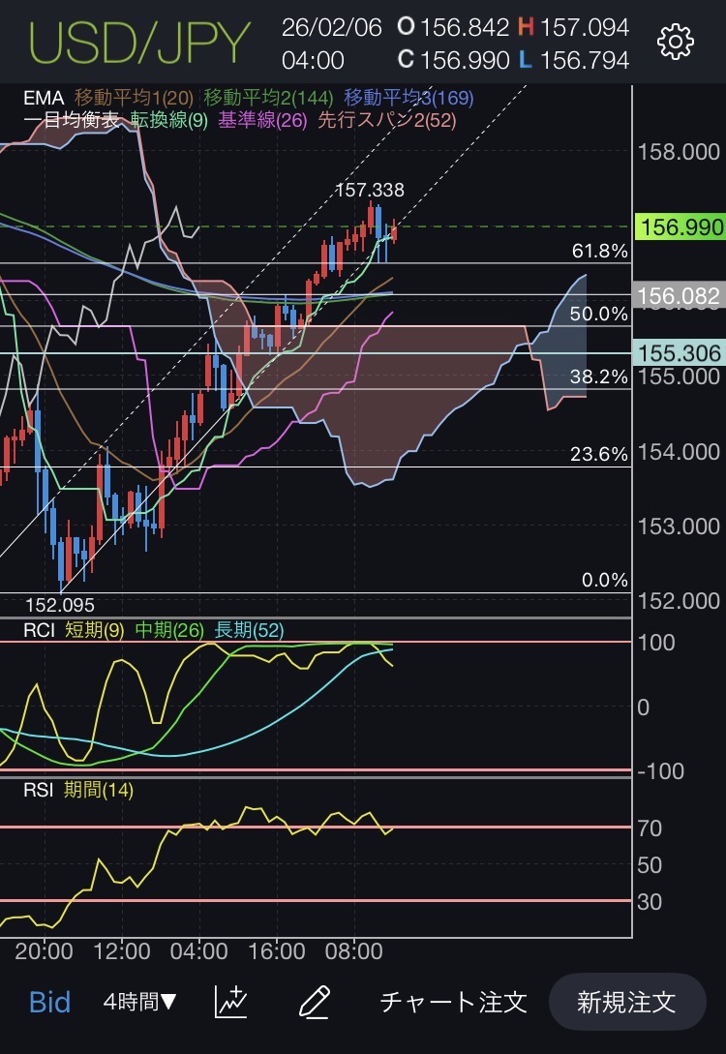Open chart settings gear icon
Viewport: 726px width, 1054px height.
[675, 42]
